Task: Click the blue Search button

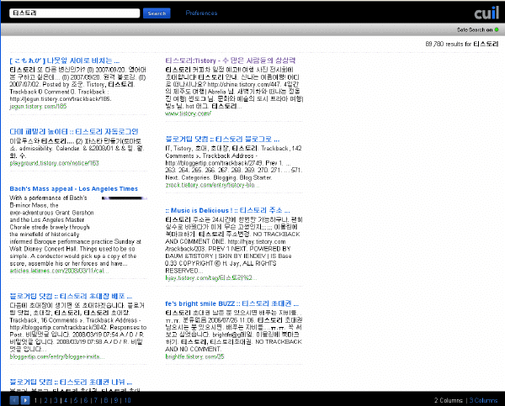Action: tap(157, 13)
